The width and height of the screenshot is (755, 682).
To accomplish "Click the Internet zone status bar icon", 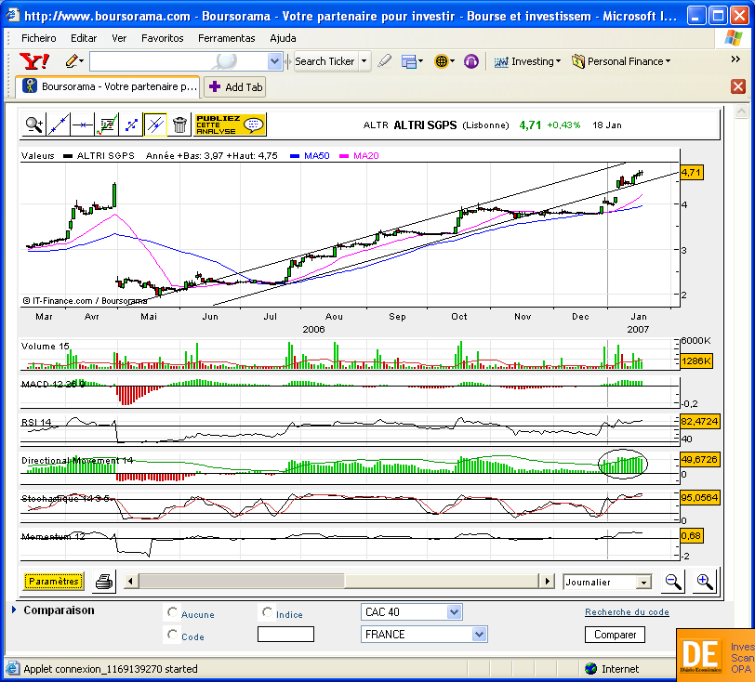I will [590, 668].
